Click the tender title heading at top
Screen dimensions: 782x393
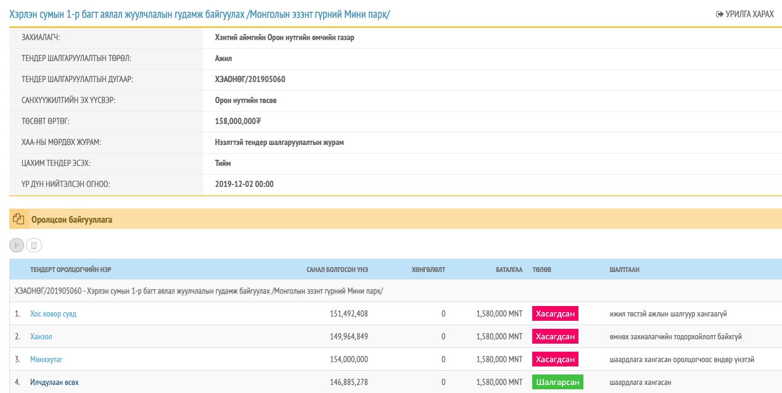[199, 14]
